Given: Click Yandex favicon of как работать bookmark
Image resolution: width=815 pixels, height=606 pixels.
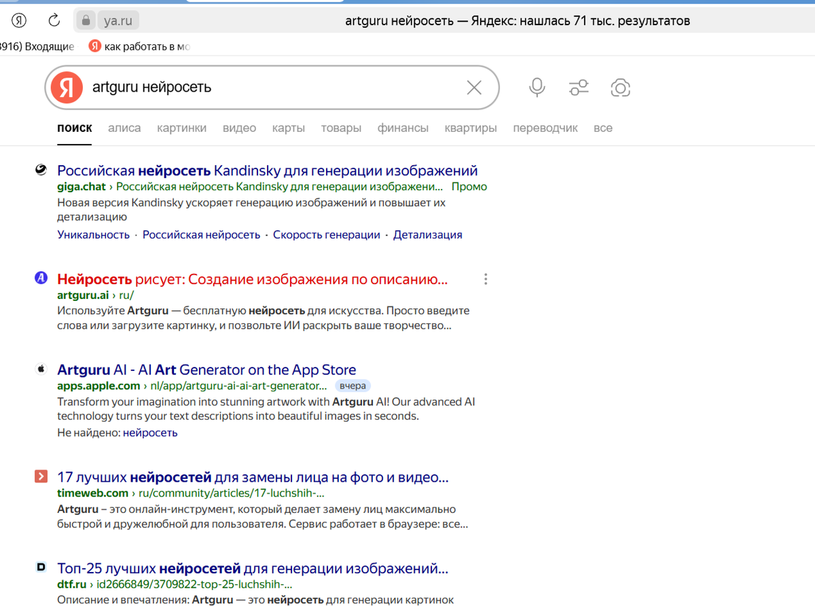Looking at the screenshot, I should (x=95, y=46).
